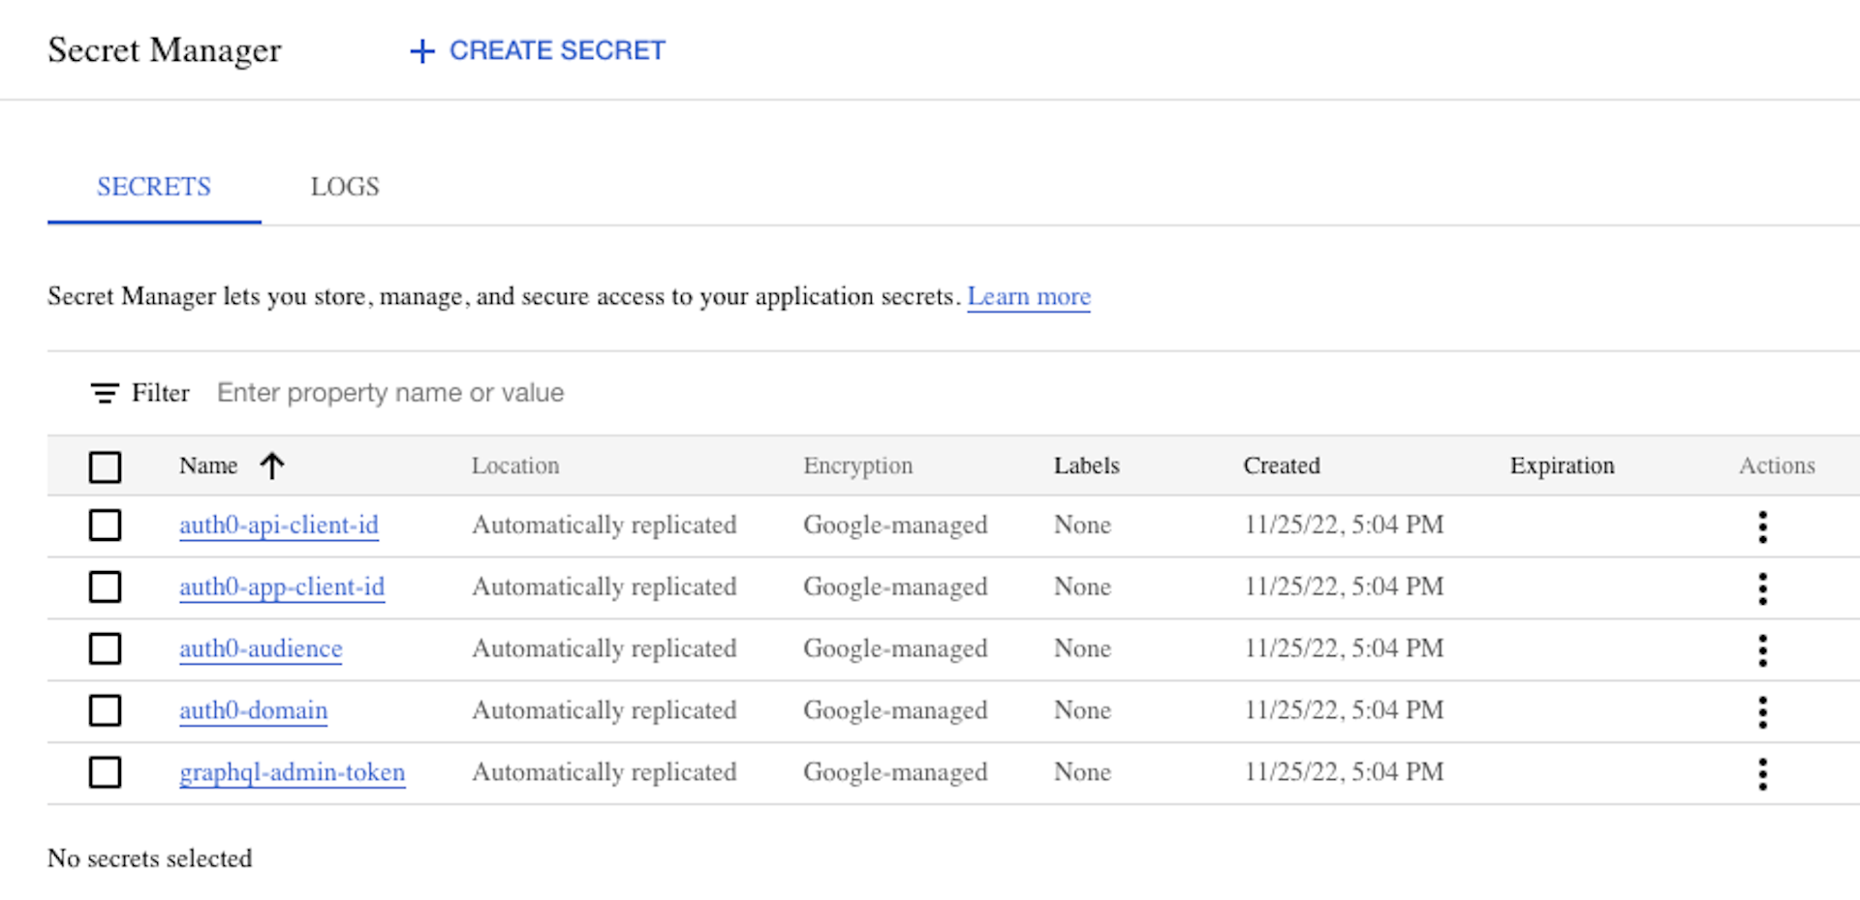Follow the Learn more link
The width and height of the screenshot is (1860, 900).
(1029, 296)
